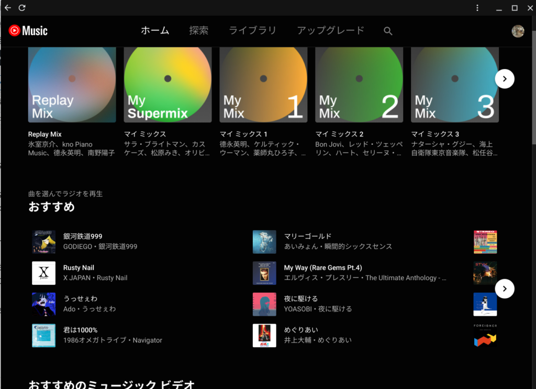Click the Replay Mix title link
The width and height of the screenshot is (536, 389).
tap(45, 134)
